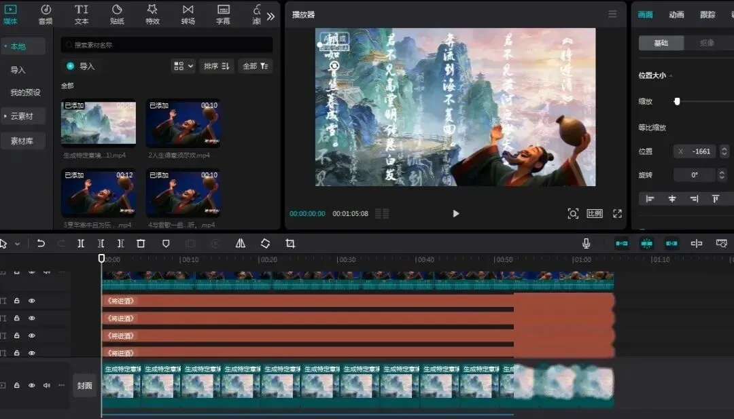Image resolution: width=734 pixels, height=419 pixels.
Task: Open the 特效 effects panel
Action: click(x=152, y=14)
